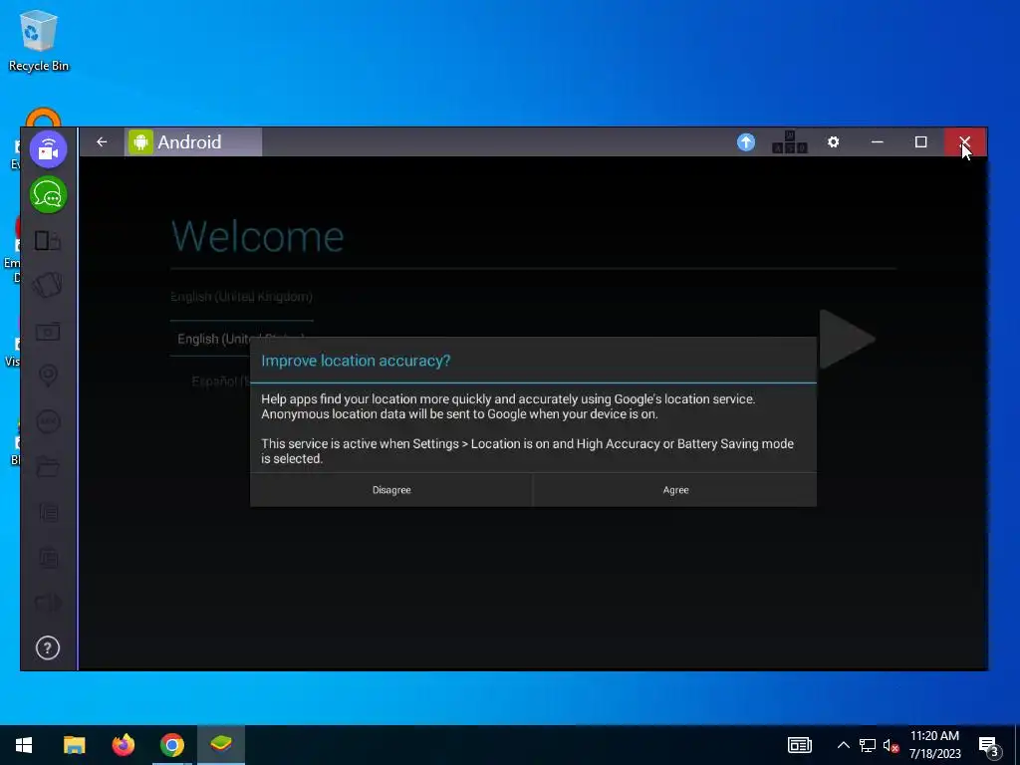Click the copy-files list icon in sidebar
Image resolution: width=1020 pixels, height=765 pixels.
48,512
